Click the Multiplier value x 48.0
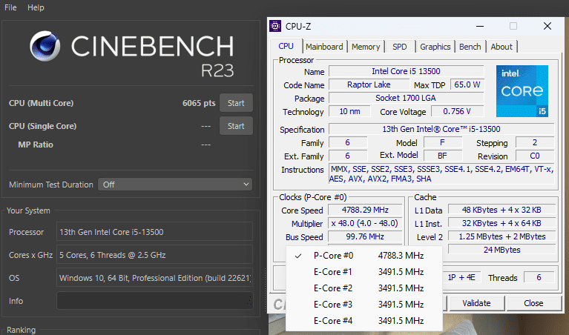The image size is (569, 335). click(365, 223)
